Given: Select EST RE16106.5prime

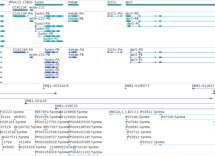Looking at the screenshot, I should 47,117.
